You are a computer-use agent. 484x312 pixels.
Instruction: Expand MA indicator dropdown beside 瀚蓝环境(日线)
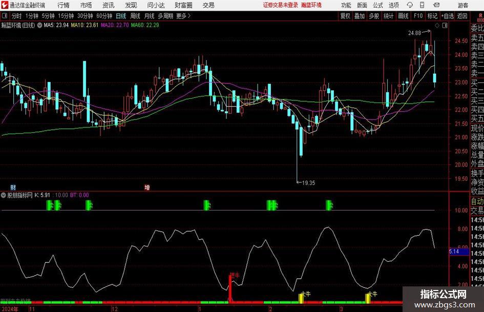coord(39,25)
